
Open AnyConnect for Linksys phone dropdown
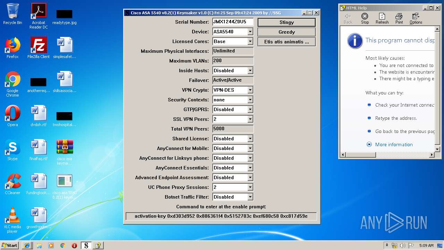click(250, 158)
